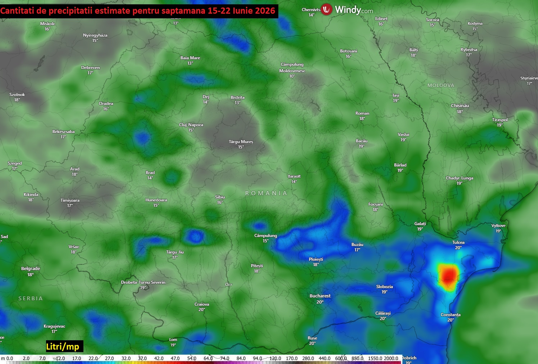
Task: Select the Roman city label
Action: 362,113
